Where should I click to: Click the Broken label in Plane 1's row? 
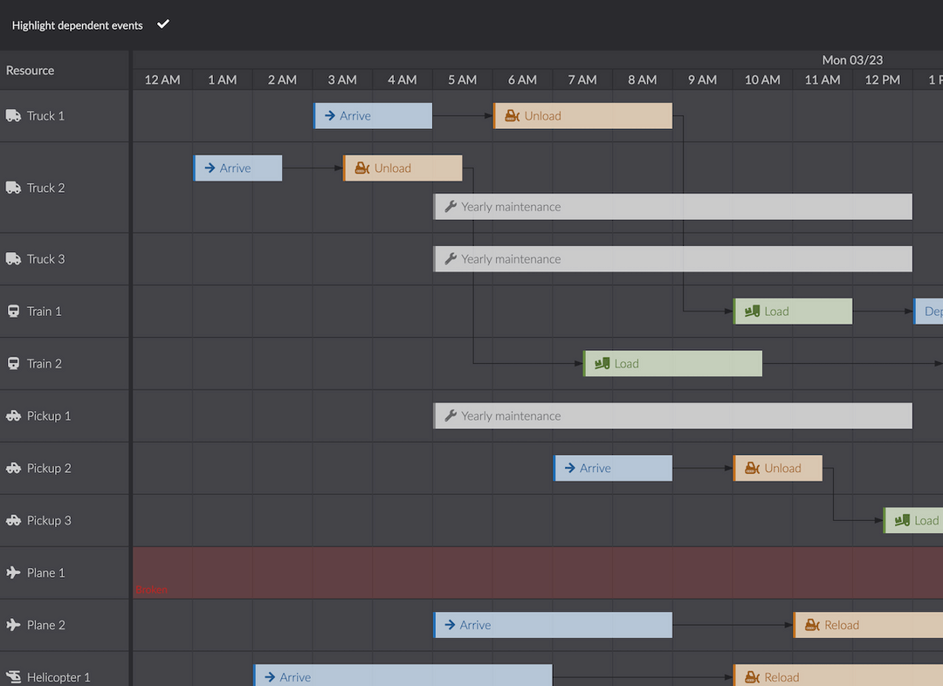(x=150, y=589)
